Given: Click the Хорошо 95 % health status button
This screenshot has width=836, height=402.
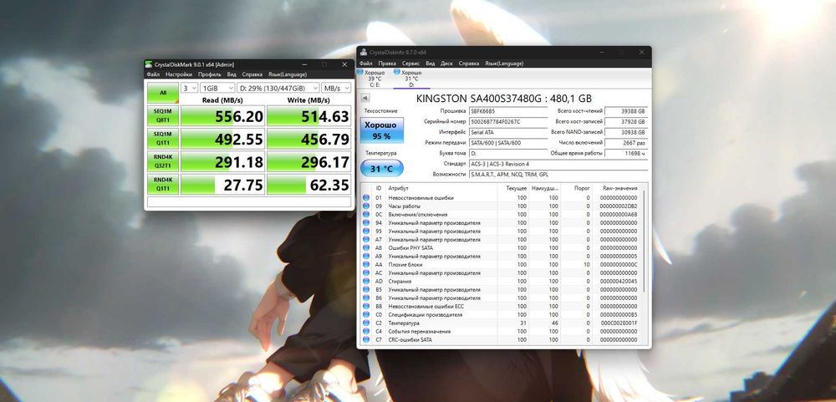Looking at the screenshot, I should [x=380, y=130].
